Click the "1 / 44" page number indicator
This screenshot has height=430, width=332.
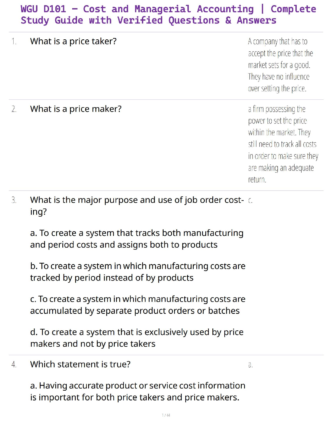(166, 415)
